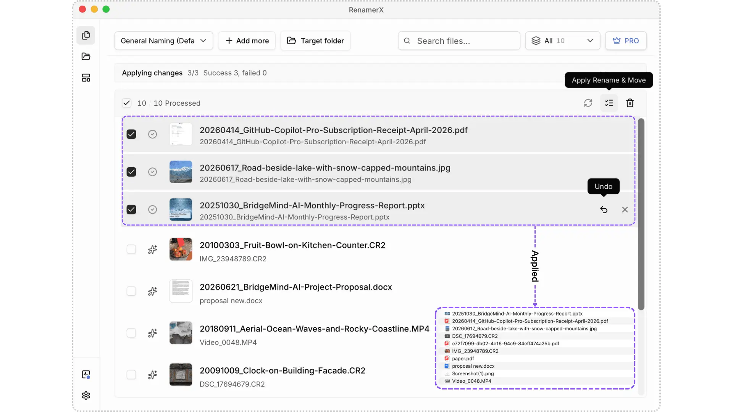Open settings gear in sidebar
The width and height of the screenshot is (733, 412).
pos(86,396)
